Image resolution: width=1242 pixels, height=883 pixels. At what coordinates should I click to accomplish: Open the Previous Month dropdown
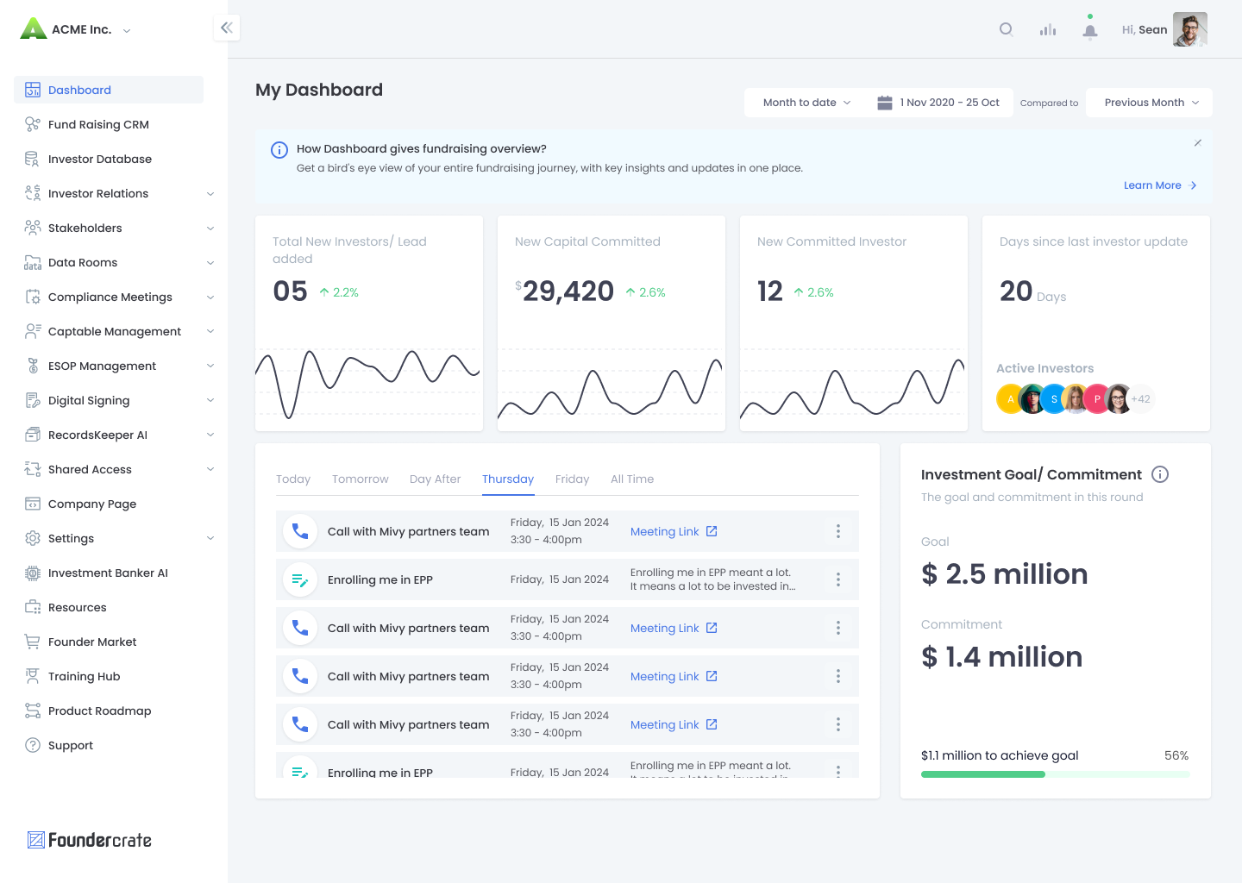point(1150,103)
